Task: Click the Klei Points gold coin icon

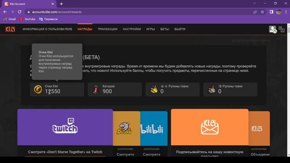Action: pos(38,90)
